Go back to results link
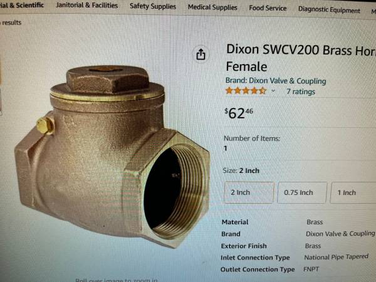Image resolution: width=376 pixels, height=282 pixels. click(11, 23)
